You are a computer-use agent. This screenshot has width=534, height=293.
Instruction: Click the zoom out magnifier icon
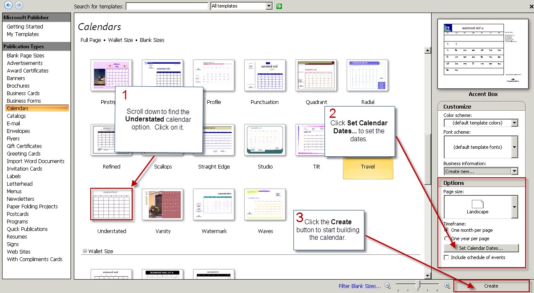tap(387, 285)
